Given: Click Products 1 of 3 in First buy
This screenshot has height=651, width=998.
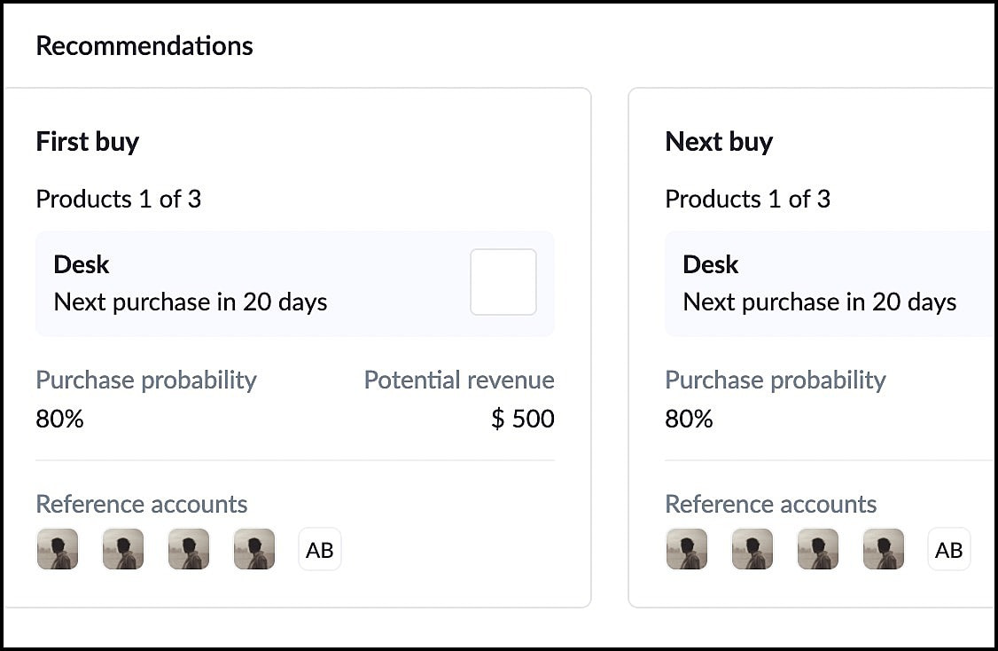Looking at the screenshot, I should pos(118,199).
